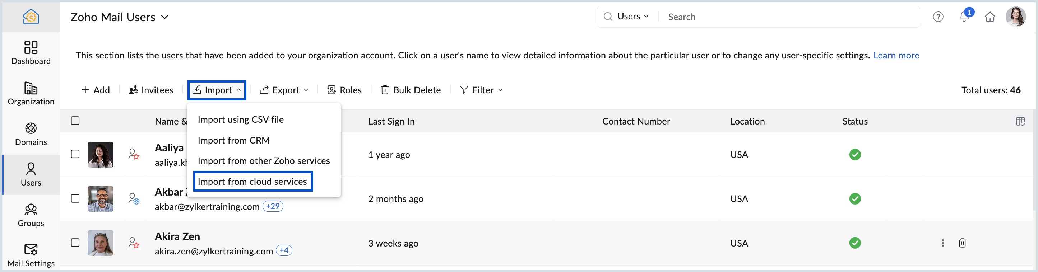Select the checkbox for Aaliya
1038x272 pixels.
pos(75,154)
